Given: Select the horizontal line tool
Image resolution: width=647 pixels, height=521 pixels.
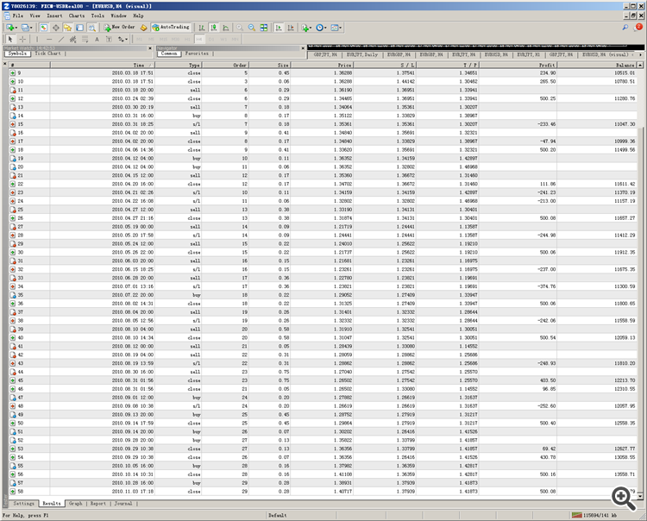Looking at the screenshot, I should (49, 39).
